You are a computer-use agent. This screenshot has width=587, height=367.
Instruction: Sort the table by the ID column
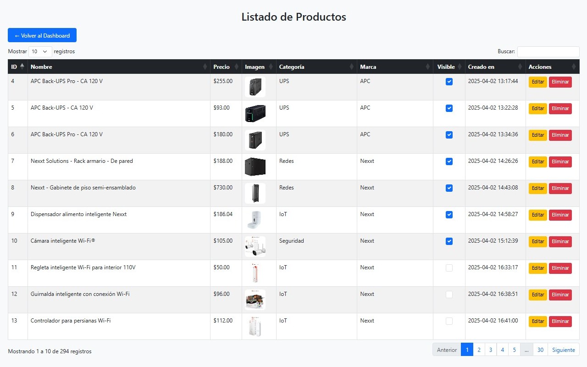(x=17, y=67)
